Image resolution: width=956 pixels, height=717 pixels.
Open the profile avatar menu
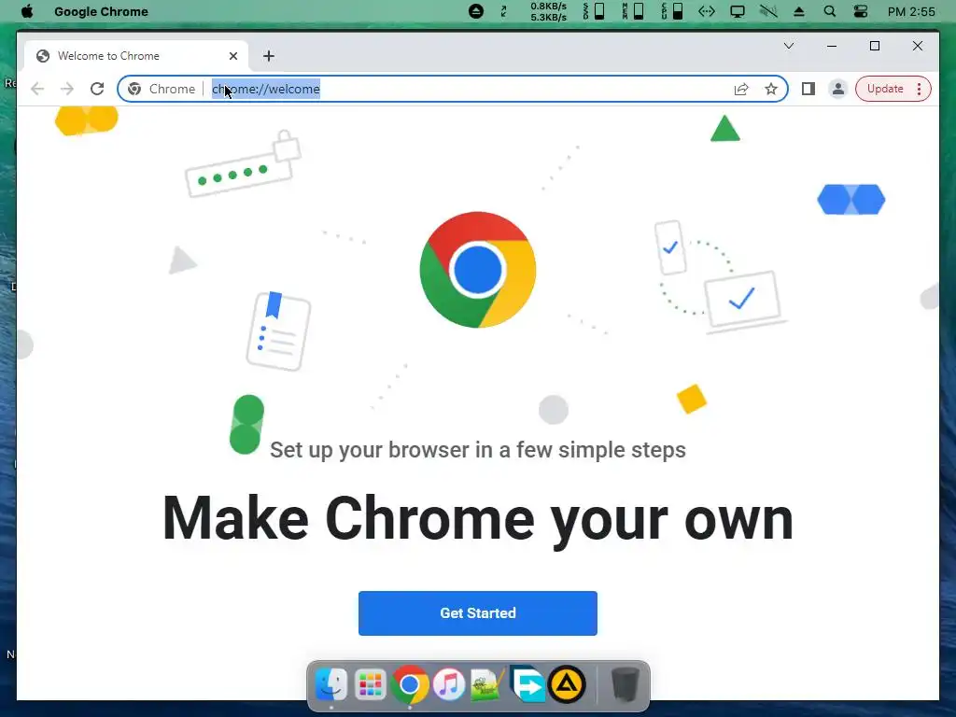coord(838,89)
